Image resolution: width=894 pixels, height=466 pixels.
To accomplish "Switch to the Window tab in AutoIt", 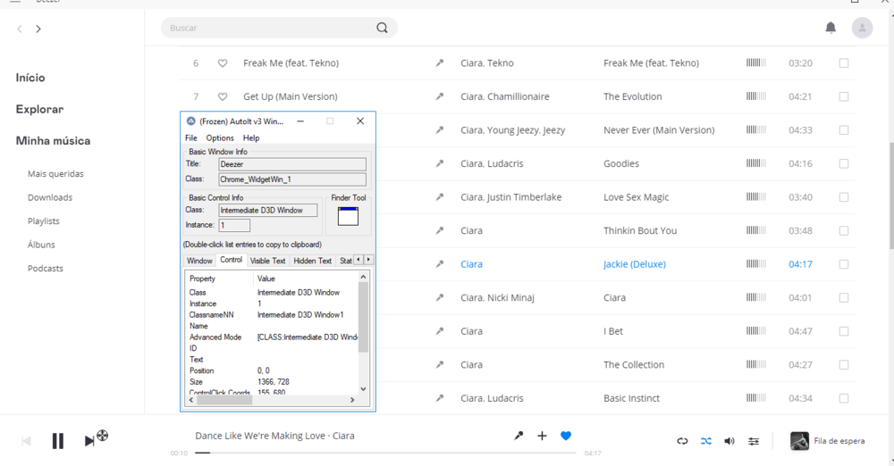I will pos(199,261).
